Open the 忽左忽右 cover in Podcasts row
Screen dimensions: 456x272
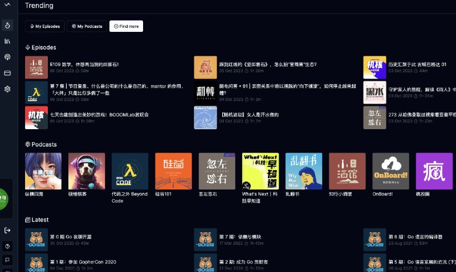(217, 171)
